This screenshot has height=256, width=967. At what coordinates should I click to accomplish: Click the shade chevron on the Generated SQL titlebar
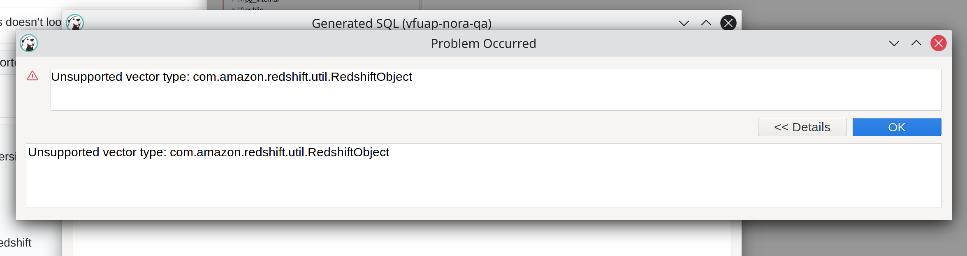pos(683,23)
